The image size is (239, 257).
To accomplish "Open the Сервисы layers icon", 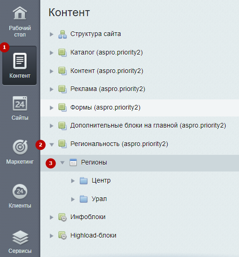I will [x=20, y=238].
